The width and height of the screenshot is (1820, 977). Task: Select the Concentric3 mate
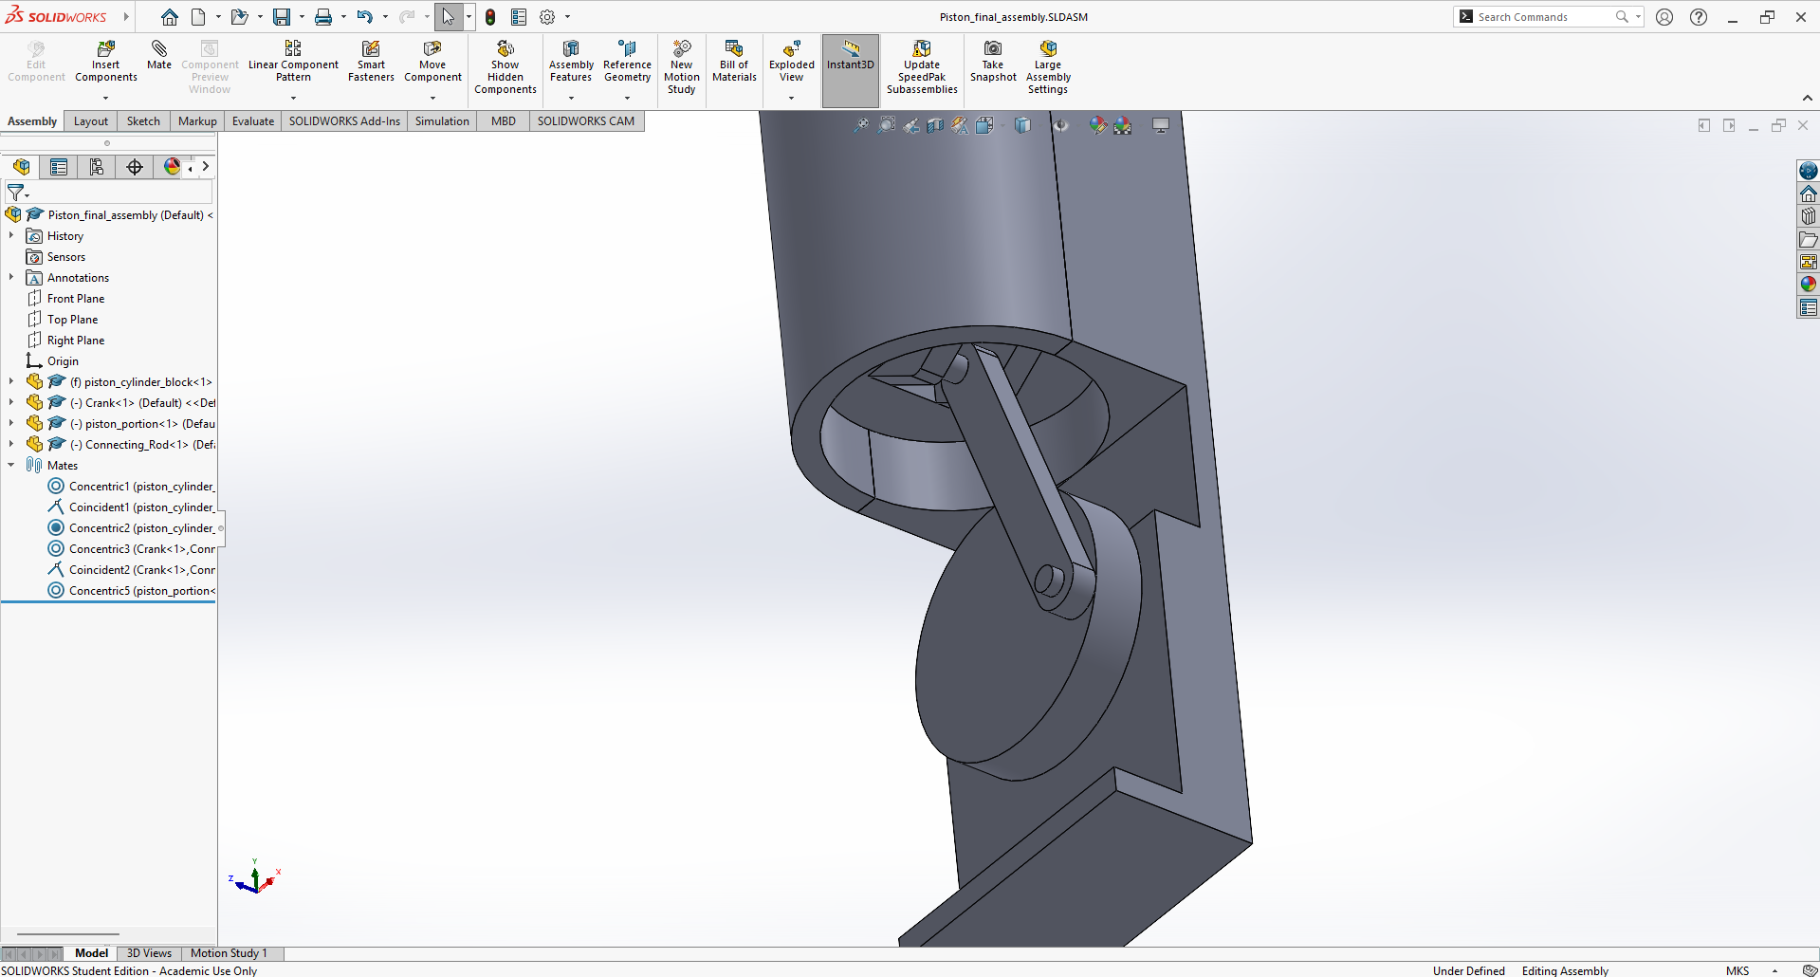click(x=133, y=548)
